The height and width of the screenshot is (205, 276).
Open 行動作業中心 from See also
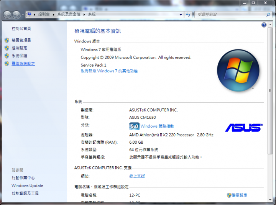pos(23,178)
